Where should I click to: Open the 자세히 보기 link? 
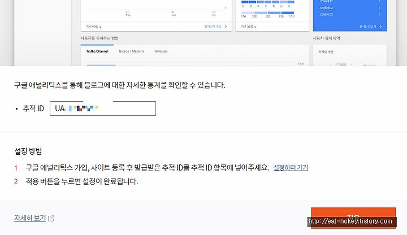[x=30, y=218]
